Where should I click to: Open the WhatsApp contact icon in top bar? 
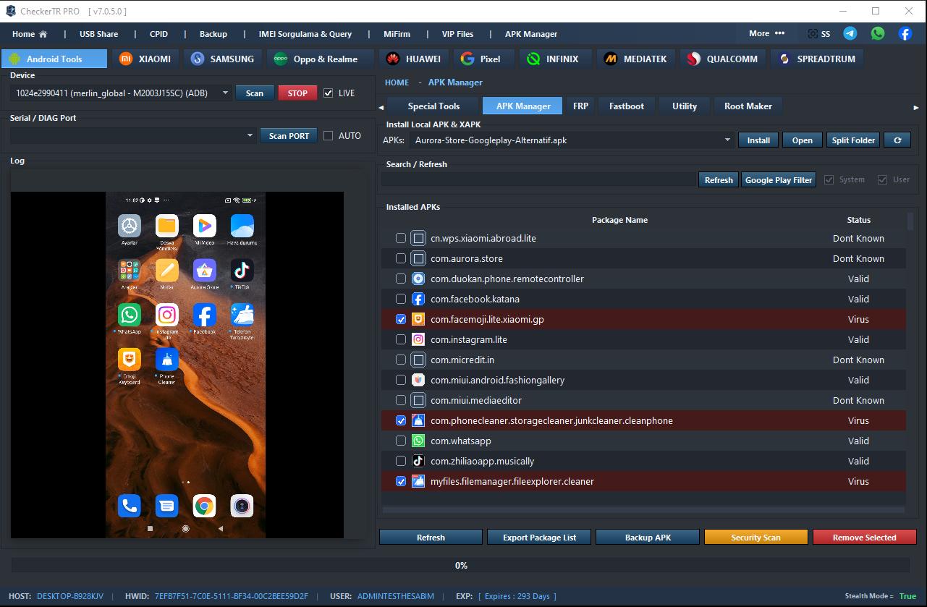pos(878,34)
